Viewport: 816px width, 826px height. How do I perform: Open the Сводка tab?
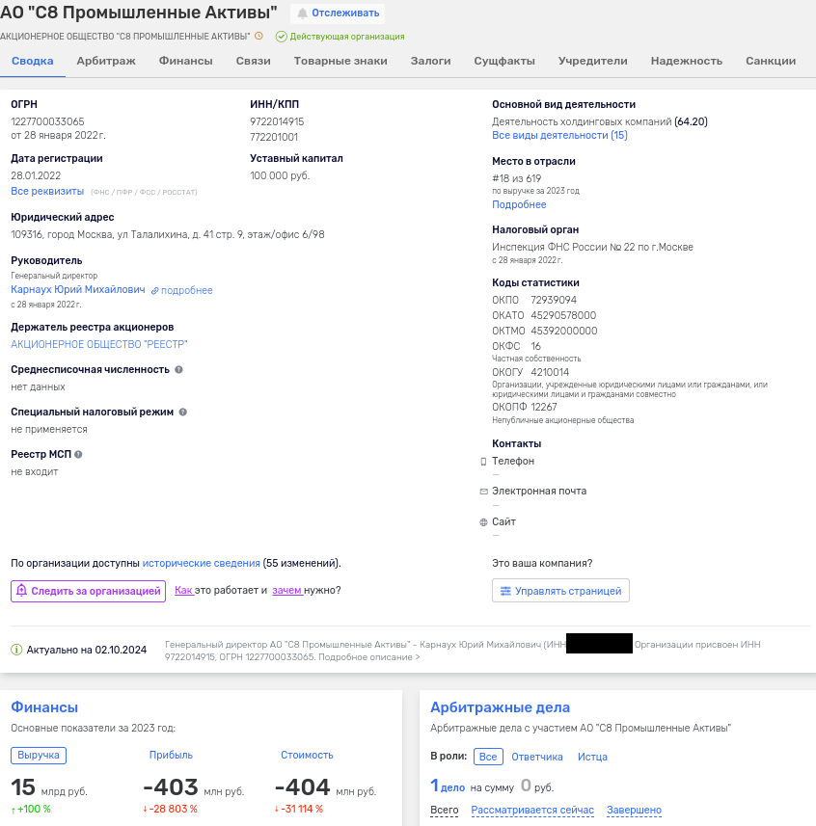tap(33, 61)
